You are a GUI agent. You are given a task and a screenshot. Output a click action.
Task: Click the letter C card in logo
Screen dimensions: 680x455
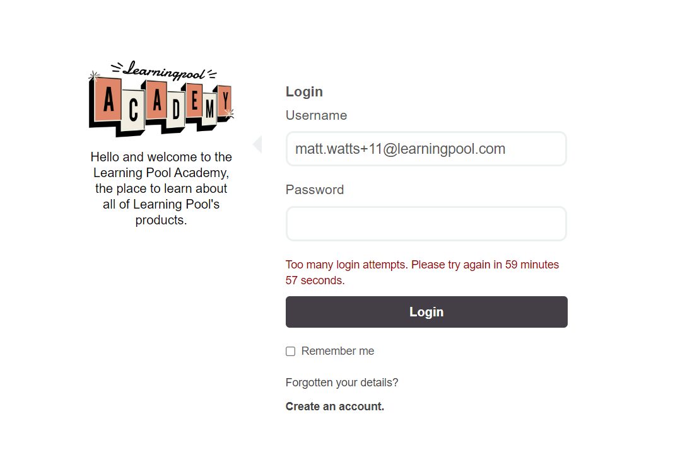point(133,112)
